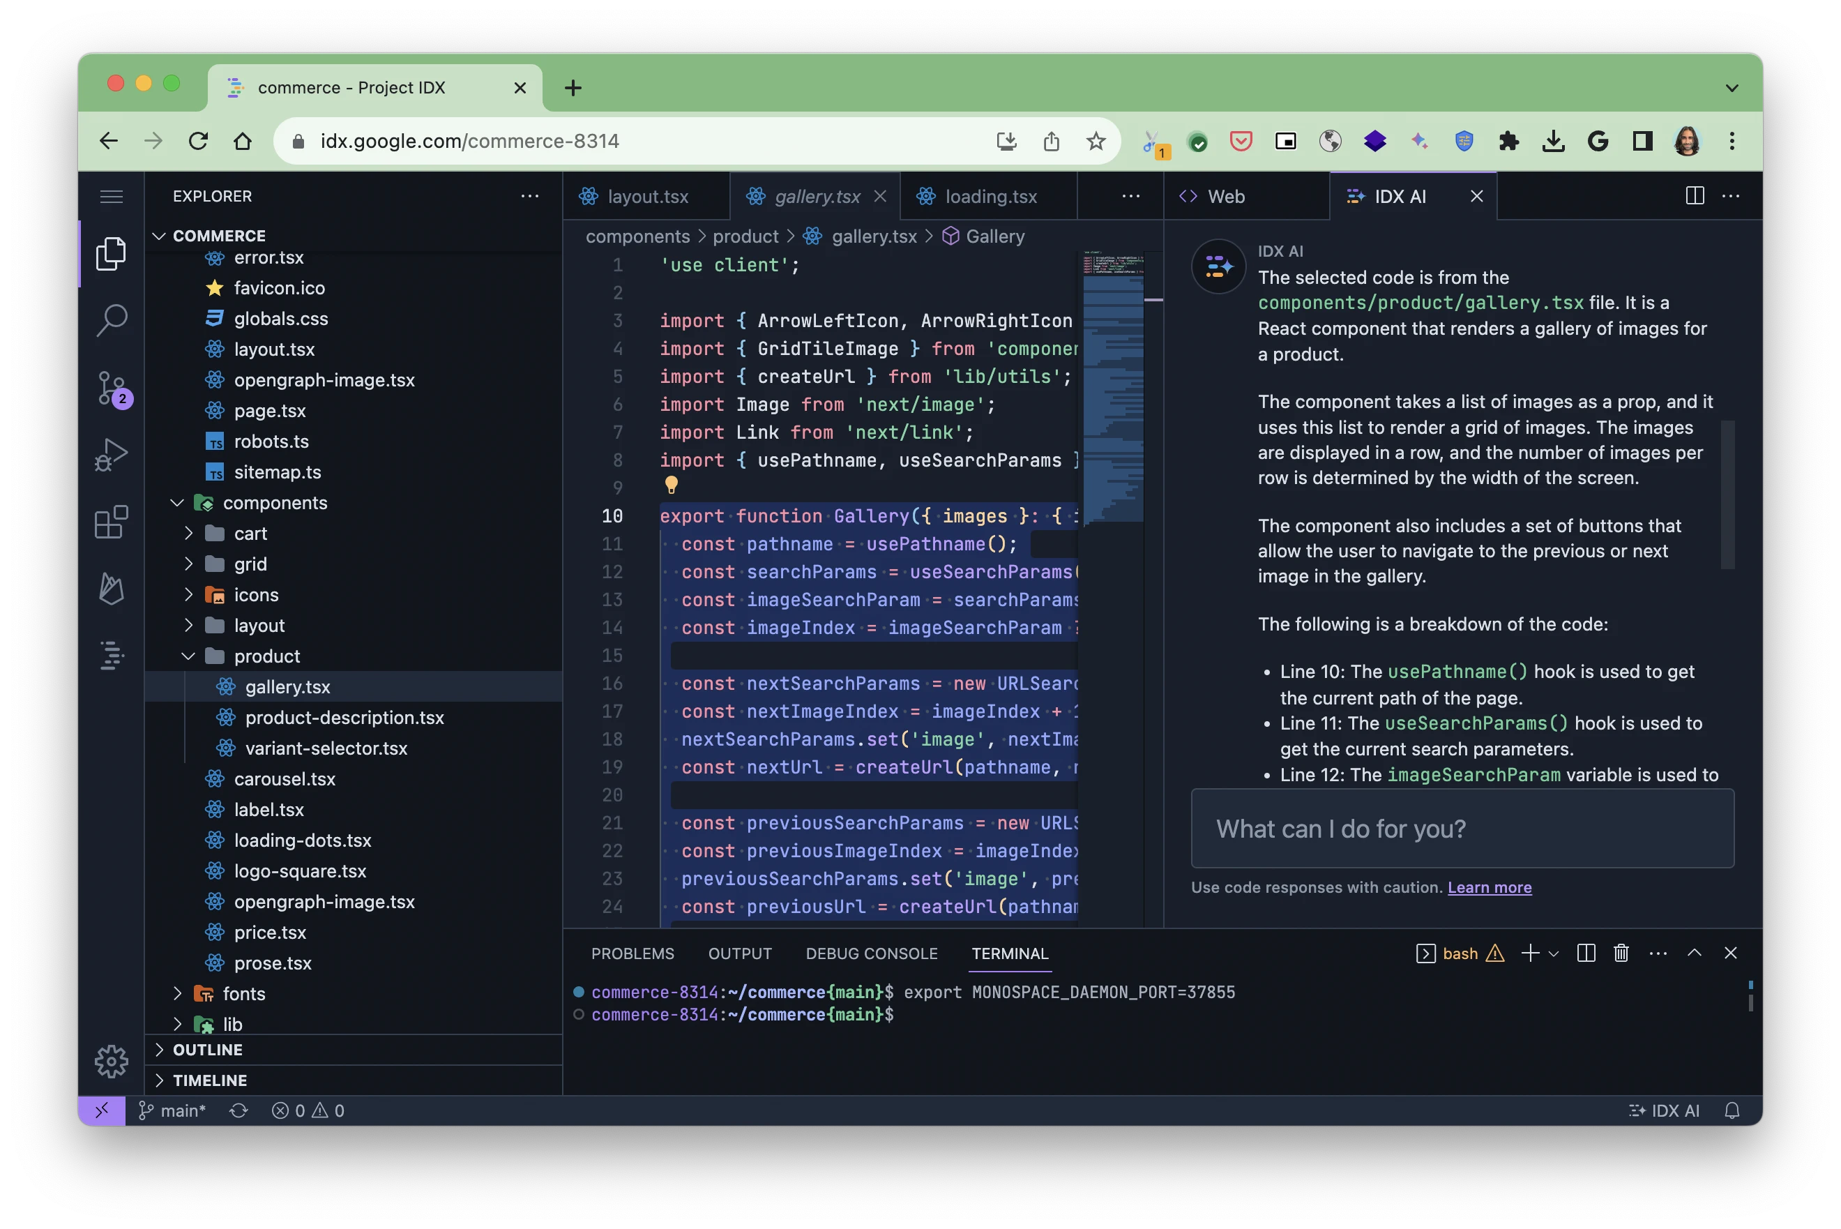Click the 'What can I do for you?' input
The width and height of the screenshot is (1841, 1229).
[1462, 829]
